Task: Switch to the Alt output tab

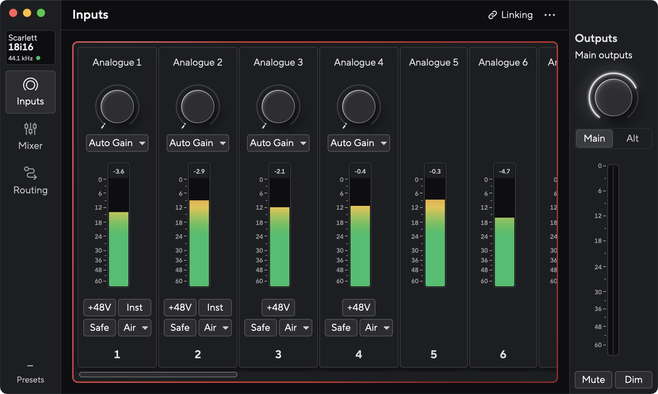Action: (x=633, y=139)
